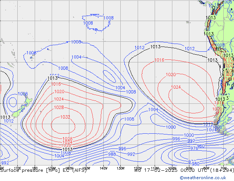This screenshot has height=181, width=234.
Task: Click the 980 label right of 976
Action: coord(201,146)
